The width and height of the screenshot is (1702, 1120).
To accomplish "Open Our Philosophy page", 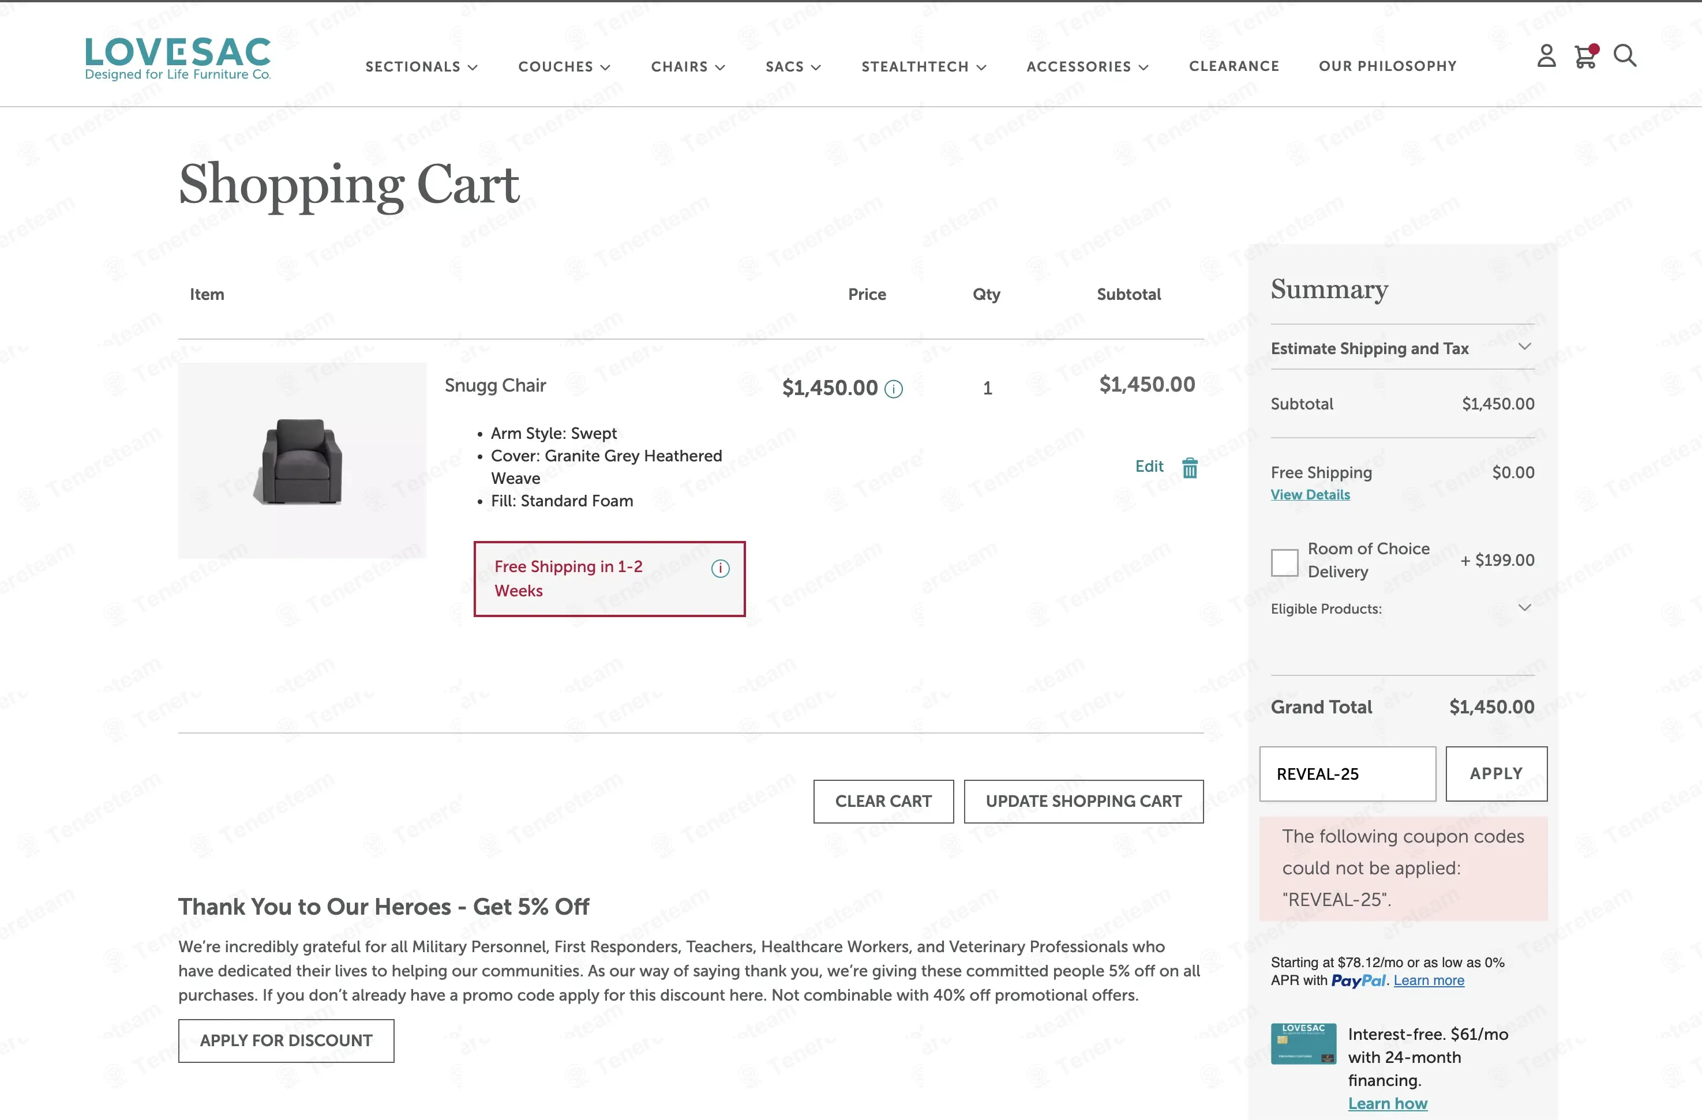I will point(1388,66).
